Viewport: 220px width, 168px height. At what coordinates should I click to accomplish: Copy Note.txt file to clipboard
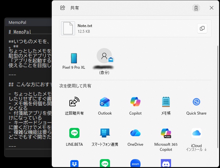(x=202, y=28)
